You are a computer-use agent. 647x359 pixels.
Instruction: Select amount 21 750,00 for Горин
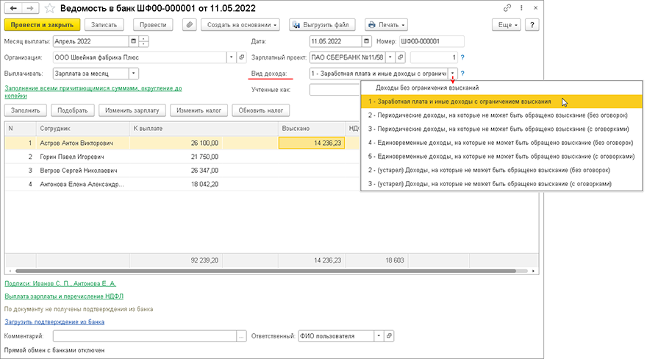(x=204, y=157)
